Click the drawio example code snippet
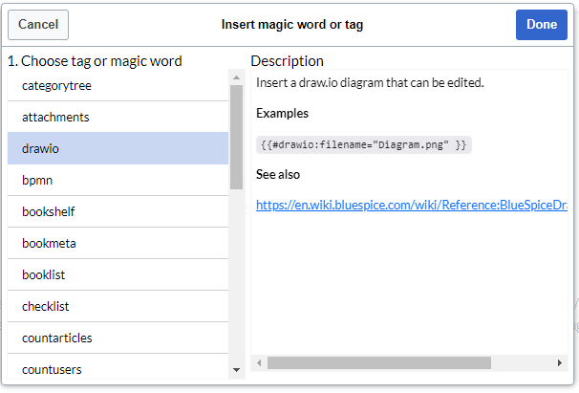 (364, 144)
